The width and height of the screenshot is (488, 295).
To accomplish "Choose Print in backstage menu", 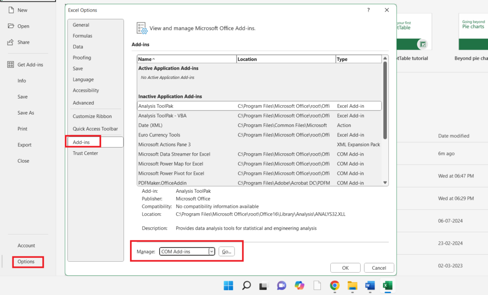I will click(22, 128).
